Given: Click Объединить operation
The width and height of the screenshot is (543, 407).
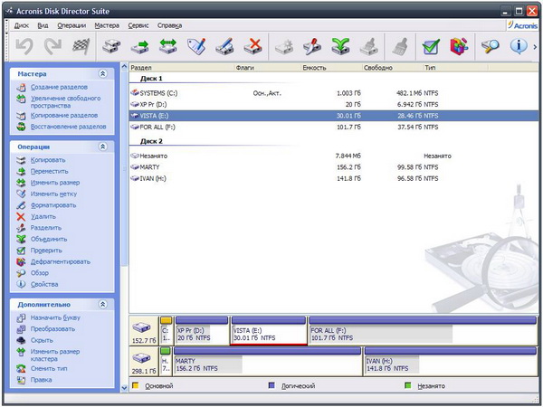Looking at the screenshot, I should [x=49, y=240].
